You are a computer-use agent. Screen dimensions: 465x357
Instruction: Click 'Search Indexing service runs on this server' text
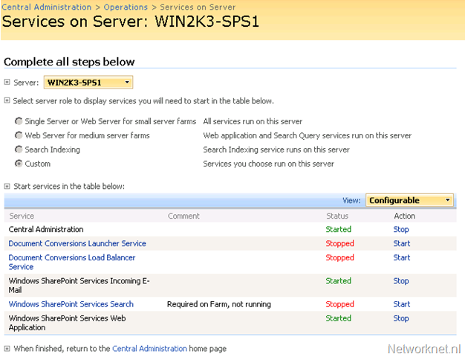[x=276, y=149]
